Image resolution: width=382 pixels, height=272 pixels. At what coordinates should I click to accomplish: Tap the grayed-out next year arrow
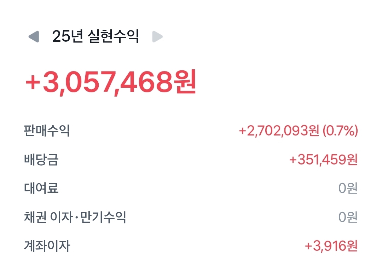coord(157,36)
